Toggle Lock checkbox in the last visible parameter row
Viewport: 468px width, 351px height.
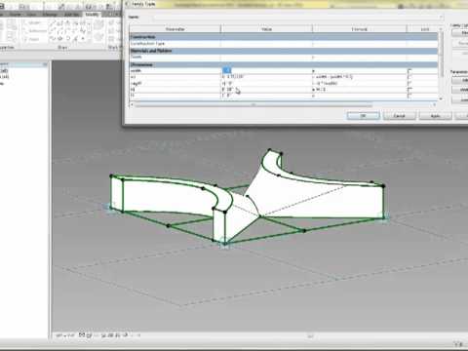409,96
